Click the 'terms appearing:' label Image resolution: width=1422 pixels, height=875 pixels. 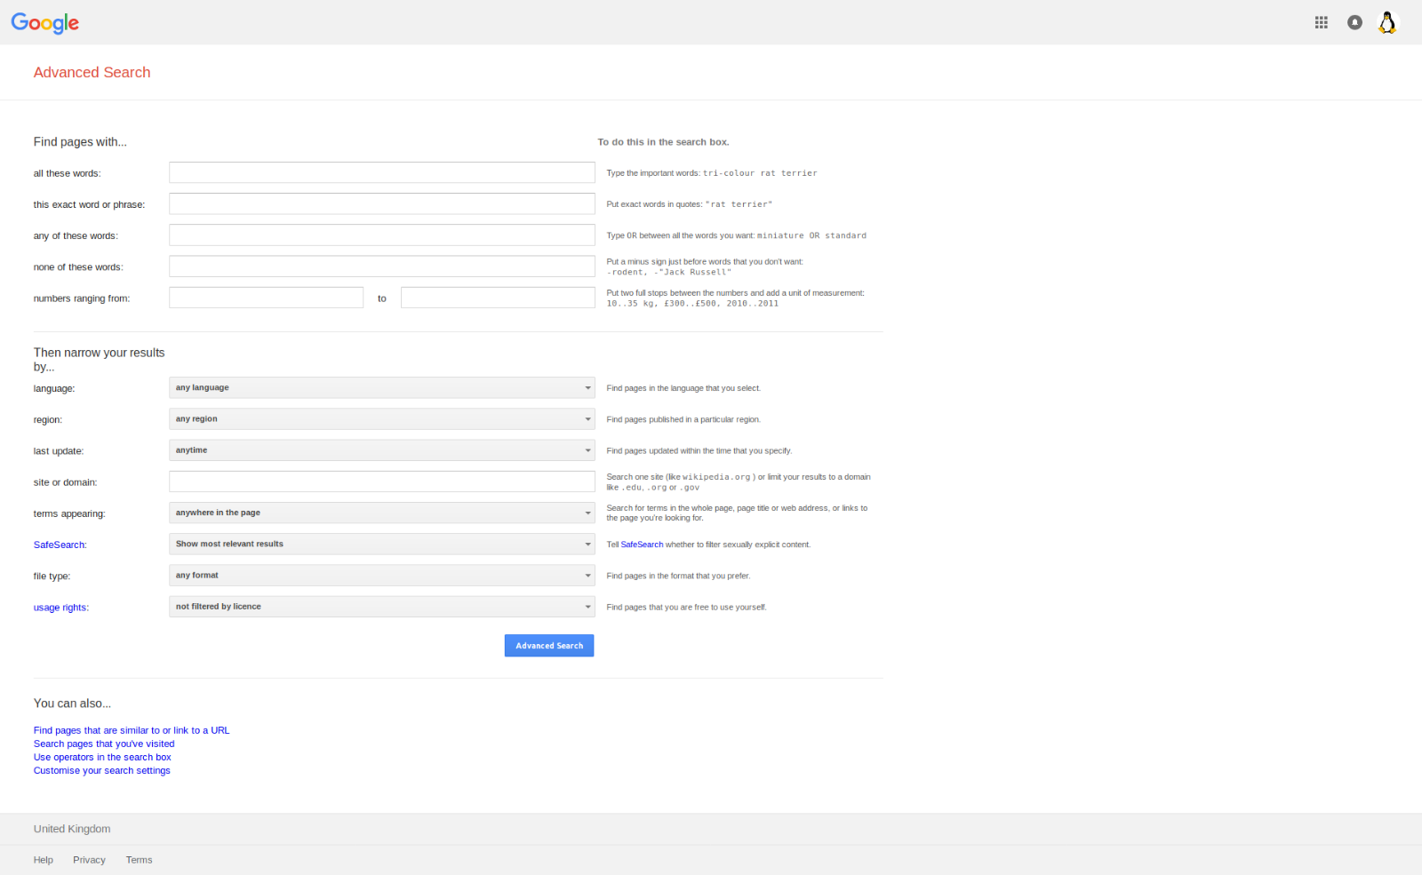pyautogui.click(x=69, y=513)
